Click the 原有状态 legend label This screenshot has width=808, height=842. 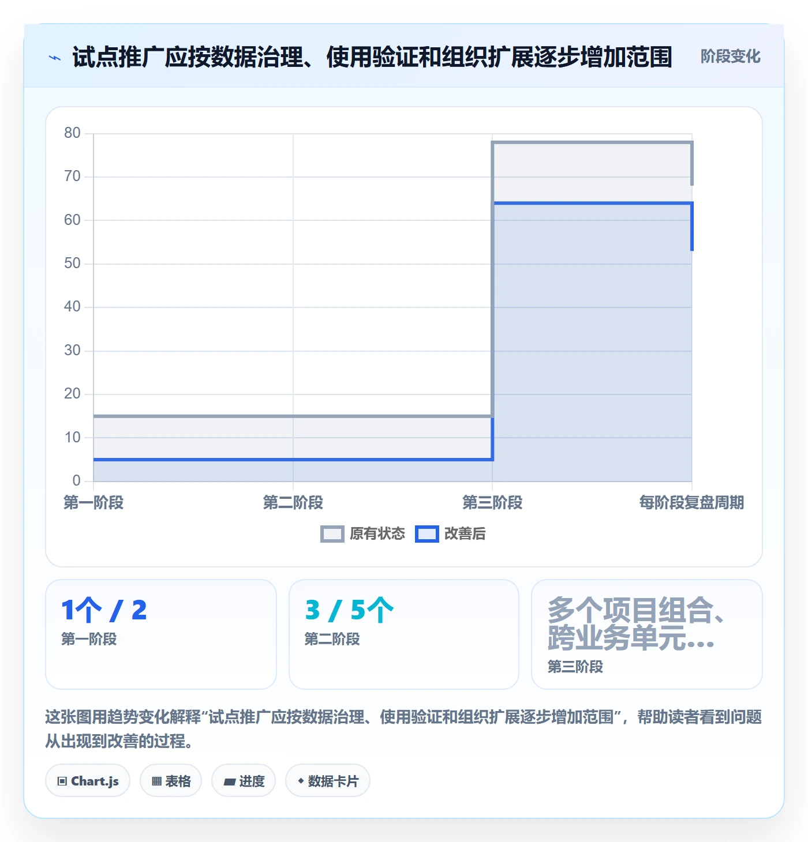[377, 534]
